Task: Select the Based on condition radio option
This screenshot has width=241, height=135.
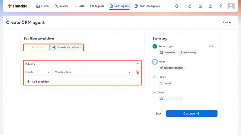Action: (67, 47)
